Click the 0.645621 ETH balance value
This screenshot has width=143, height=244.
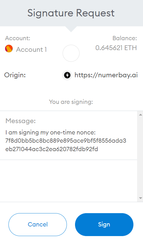[116, 48]
